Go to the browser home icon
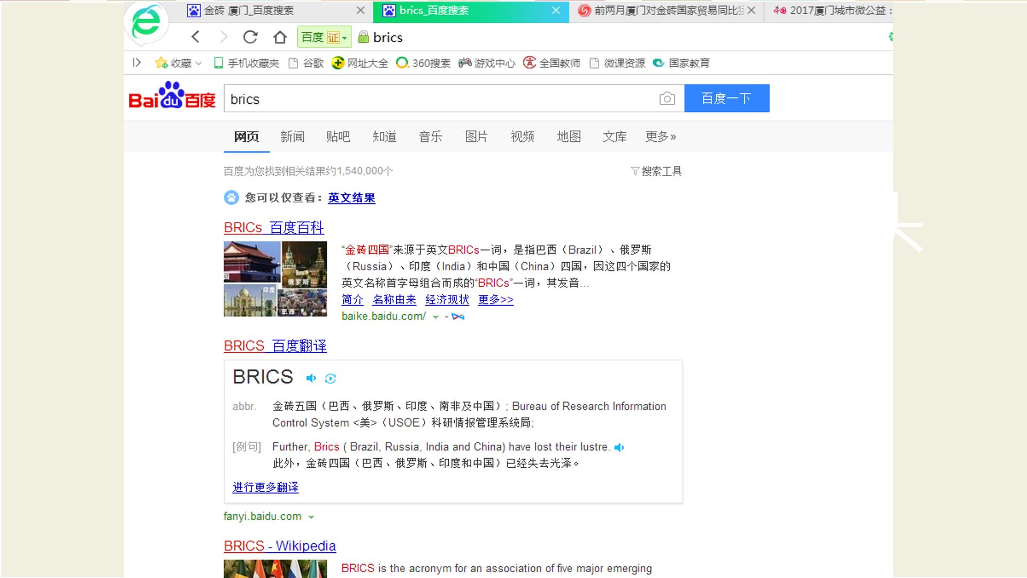1027x578 pixels. pyautogui.click(x=280, y=37)
